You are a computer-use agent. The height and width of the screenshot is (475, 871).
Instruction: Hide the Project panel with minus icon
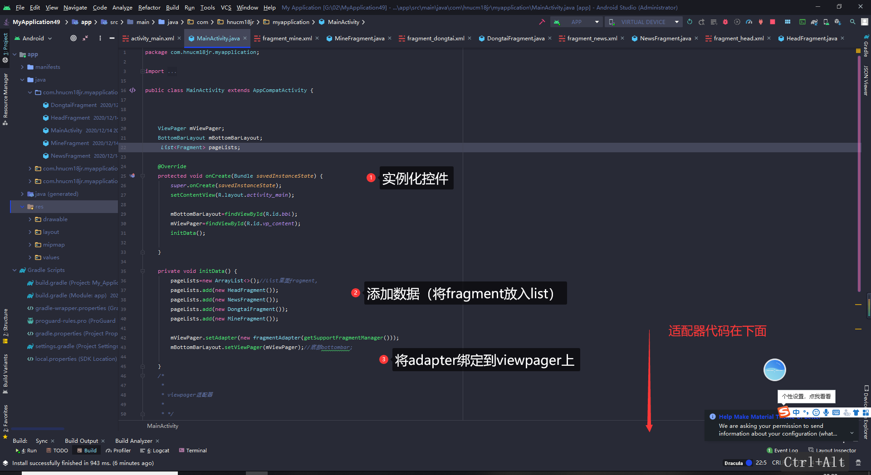click(112, 38)
